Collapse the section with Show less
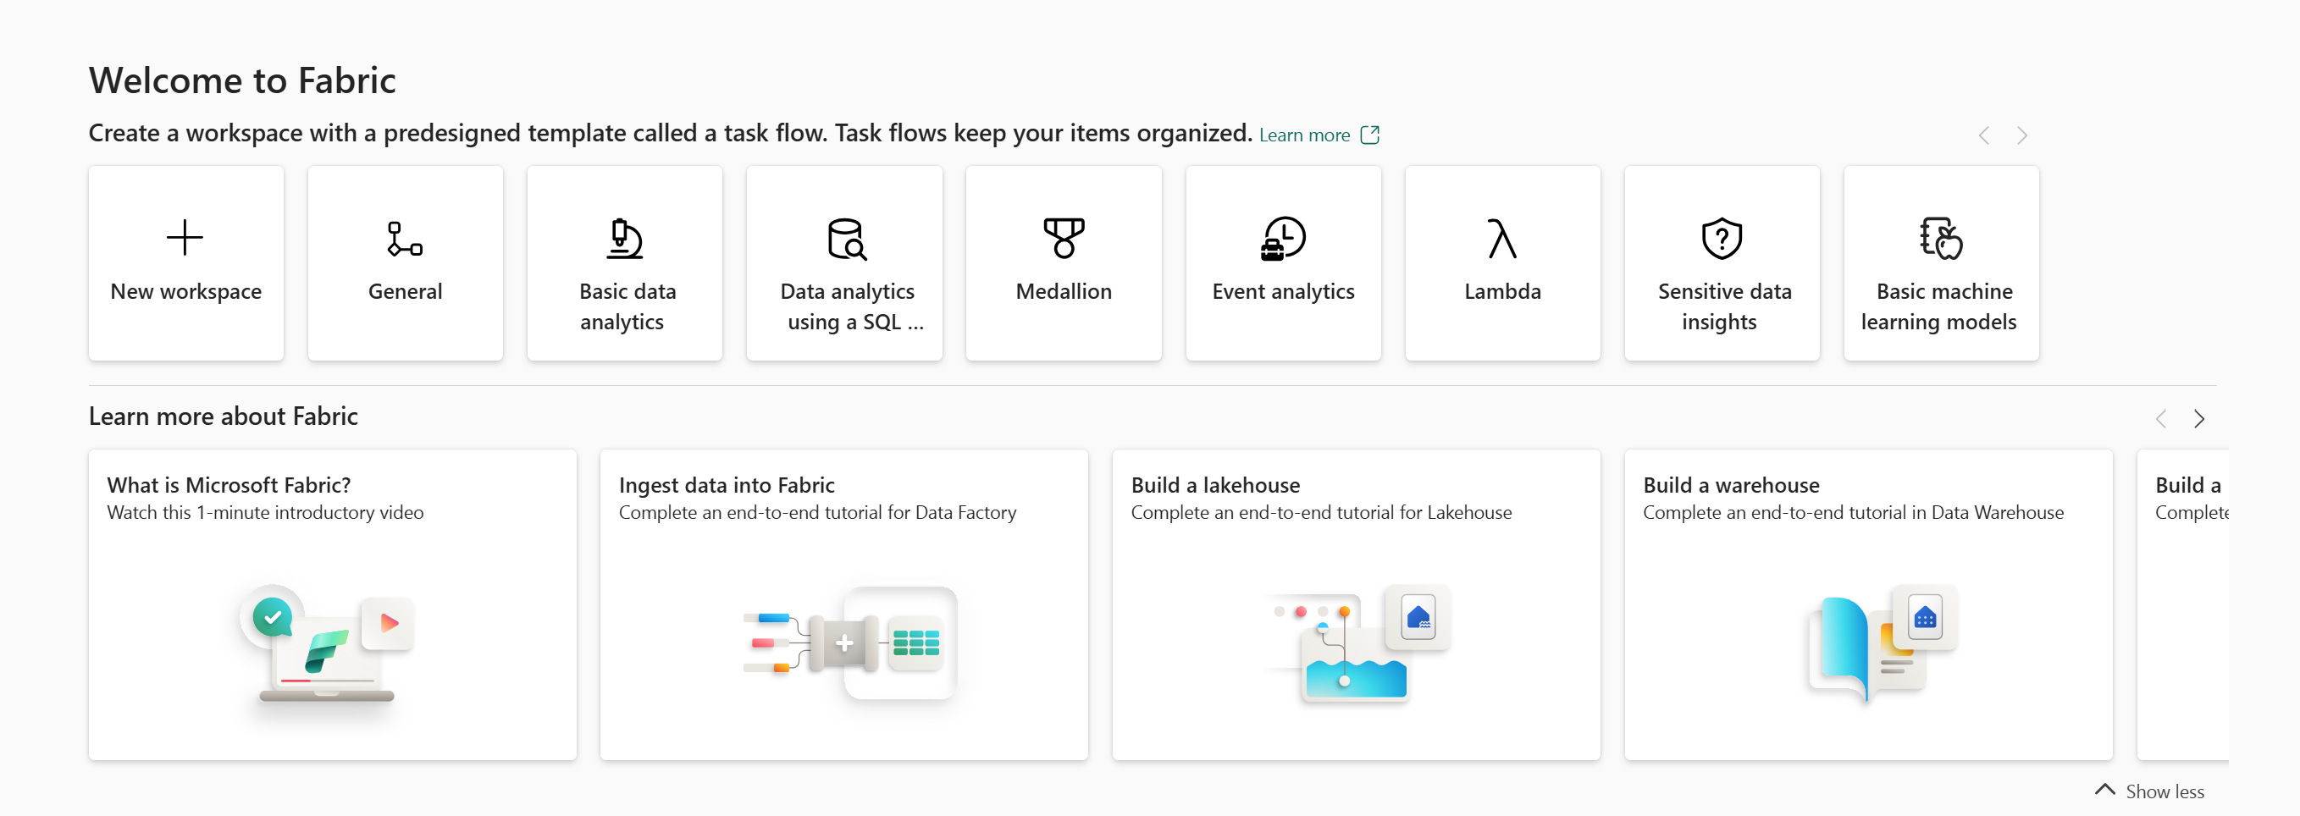The height and width of the screenshot is (816, 2300). point(2149,791)
